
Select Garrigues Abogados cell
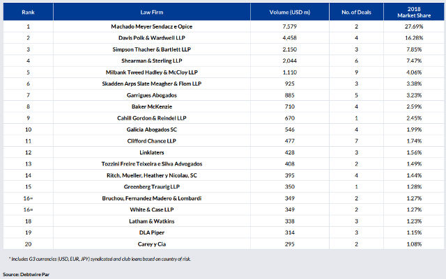pyautogui.click(x=152, y=95)
